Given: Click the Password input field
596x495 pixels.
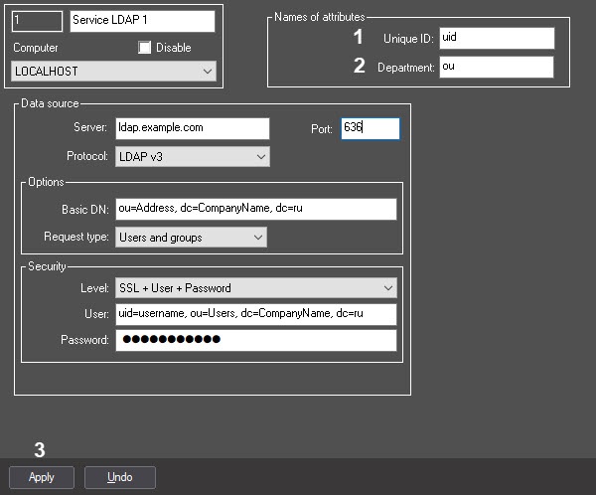Looking at the screenshot, I should click(x=256, y=340).
